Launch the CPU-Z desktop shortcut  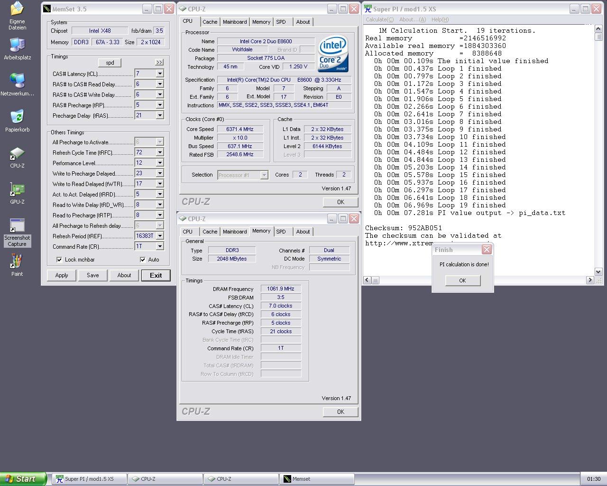(x=17, y=157)
